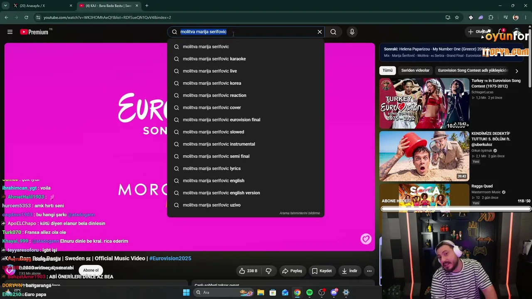Like the video with thumbs up
This screenshot has height=299, width=532.
pyautogui.click(x=248, y=271)
